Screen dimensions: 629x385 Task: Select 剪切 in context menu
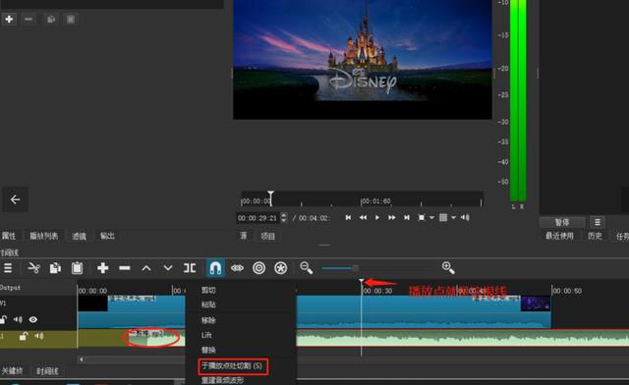tap(208, 290)
